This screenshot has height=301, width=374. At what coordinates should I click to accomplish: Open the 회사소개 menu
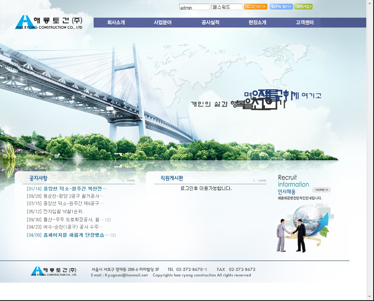[116, 22]
